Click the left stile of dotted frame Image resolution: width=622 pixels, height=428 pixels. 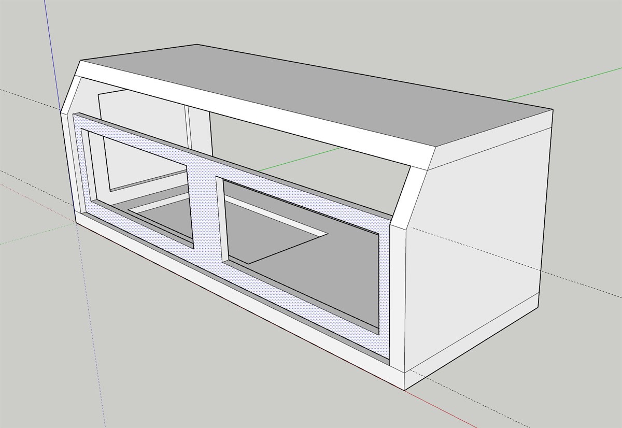pos(83,166)
